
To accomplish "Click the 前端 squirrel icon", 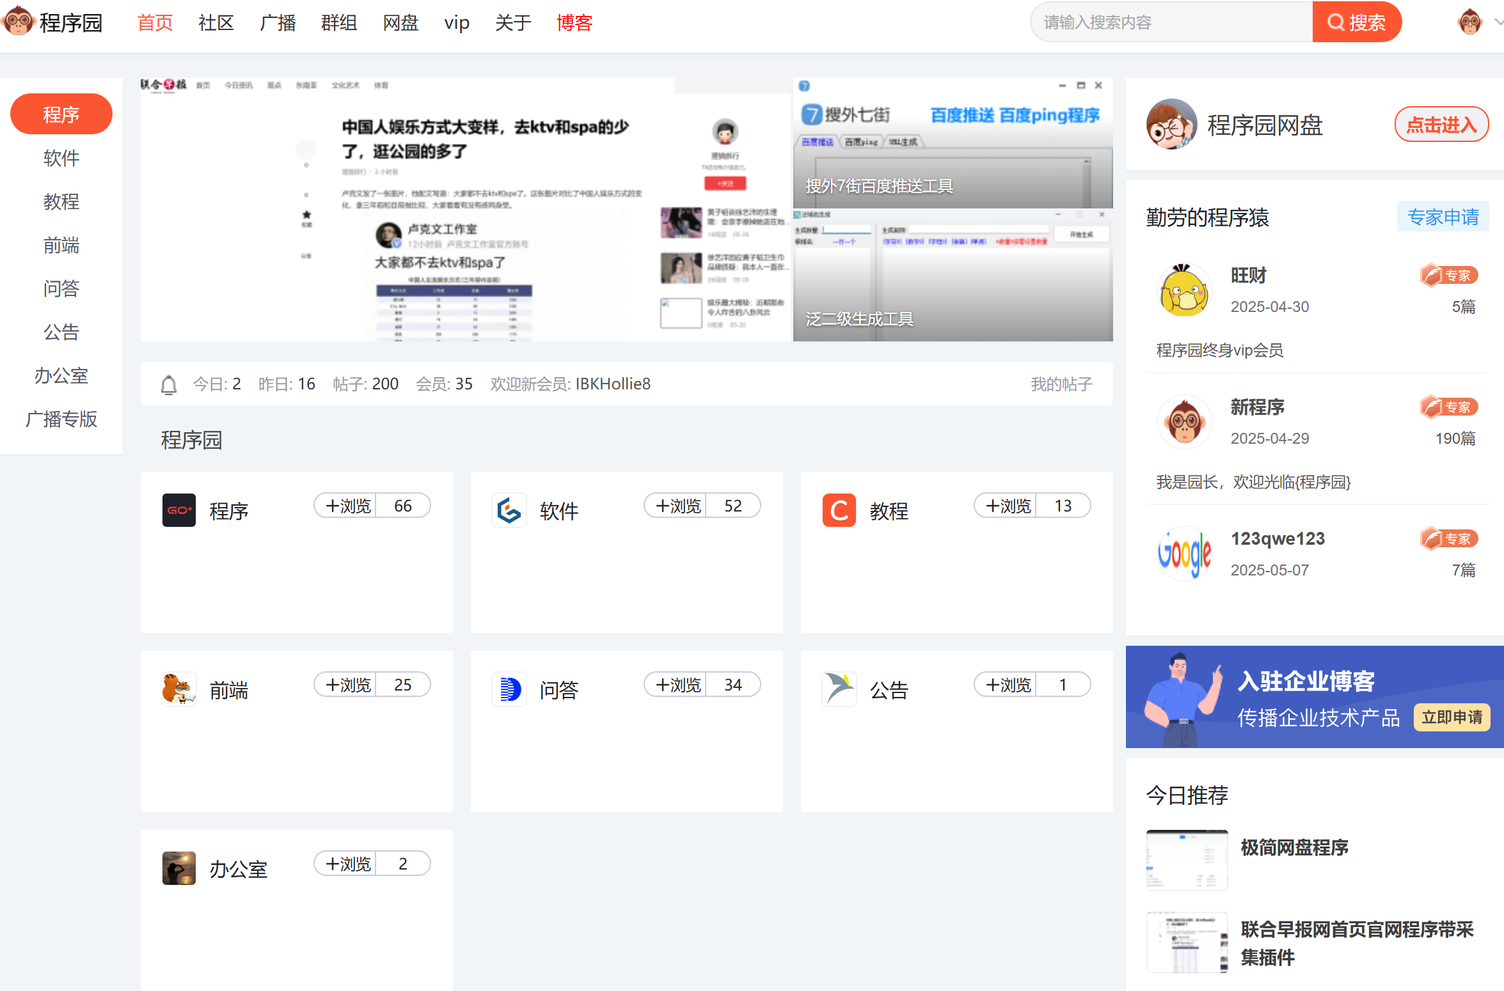I will pos(178,689).
